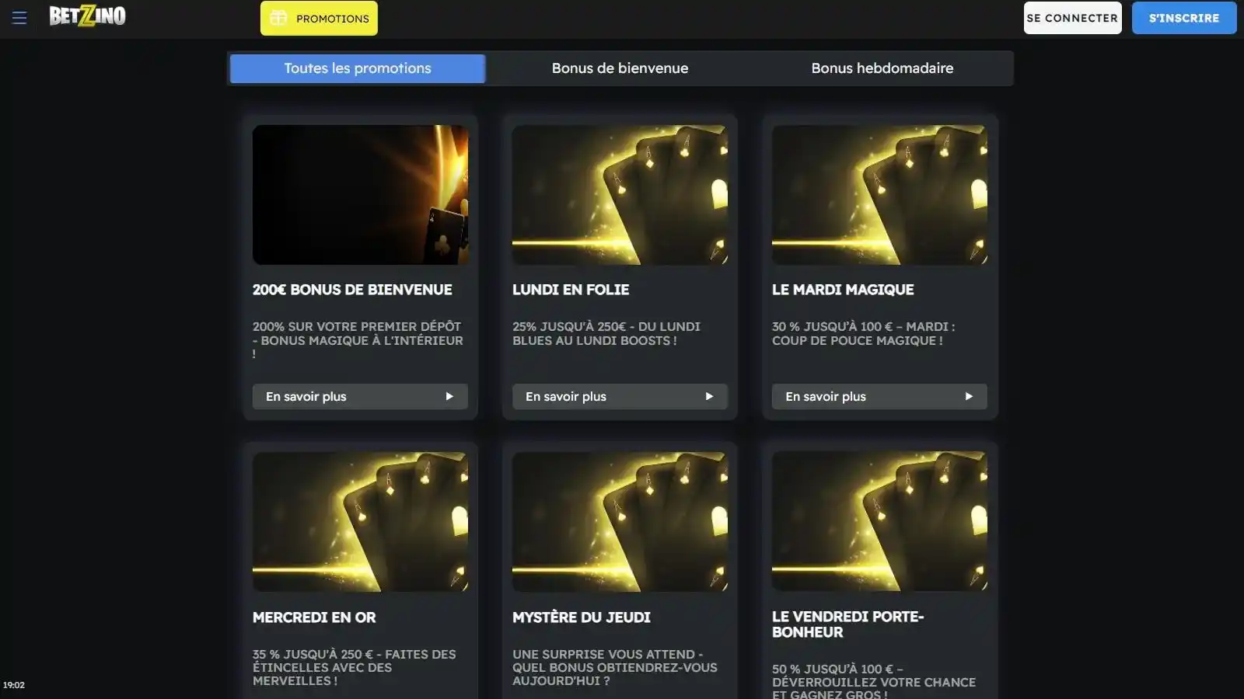Select the Toutes les promotions tab

[x=358, y=68]
